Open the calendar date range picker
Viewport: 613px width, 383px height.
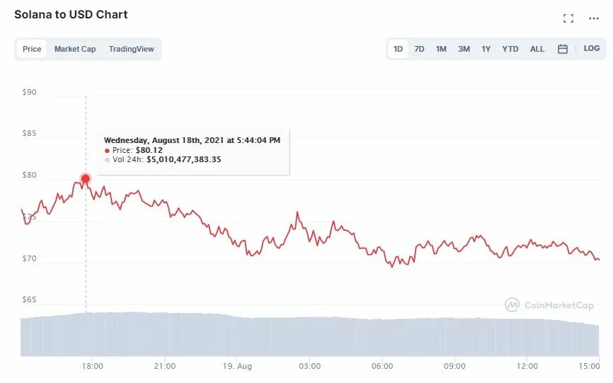(563, 49)
